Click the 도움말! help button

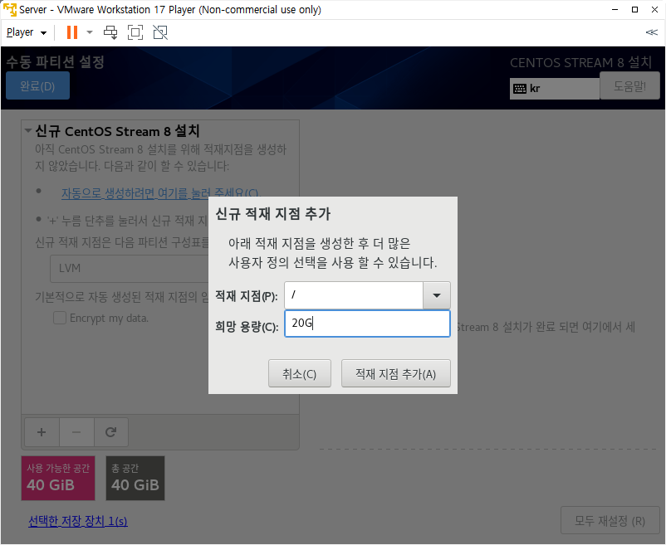pyautogui.click(x=629, y=85)
